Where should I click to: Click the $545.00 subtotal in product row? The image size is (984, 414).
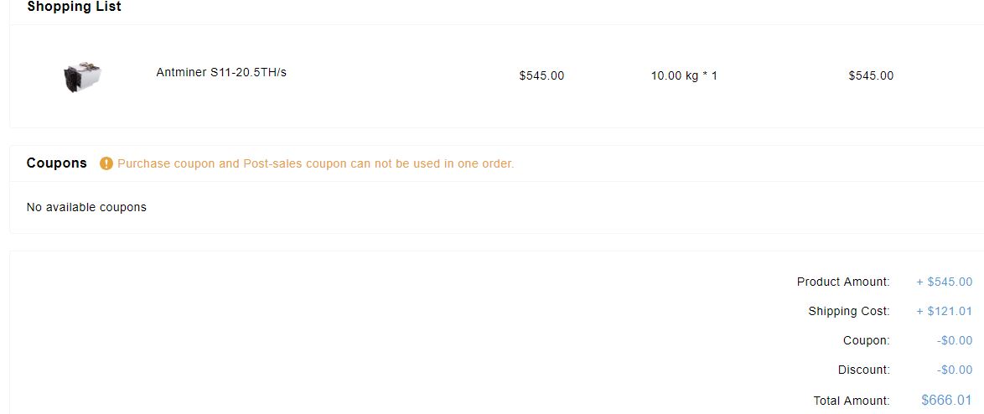pyautogui.click(x=871, y=76)
